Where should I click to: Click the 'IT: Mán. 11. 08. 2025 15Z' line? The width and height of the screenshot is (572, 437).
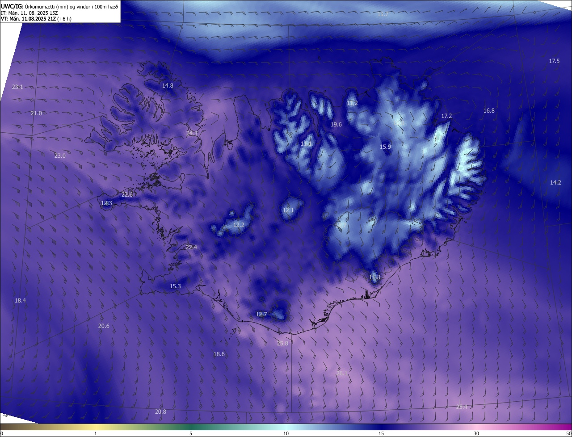pos(29,13)
